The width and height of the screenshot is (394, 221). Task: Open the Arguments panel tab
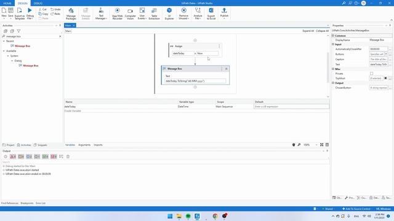[x=84, y=145]
